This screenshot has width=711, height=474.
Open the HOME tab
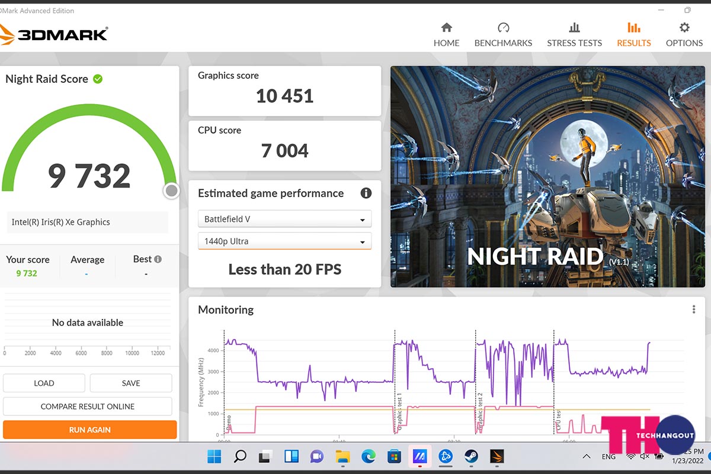pos(447,35)
